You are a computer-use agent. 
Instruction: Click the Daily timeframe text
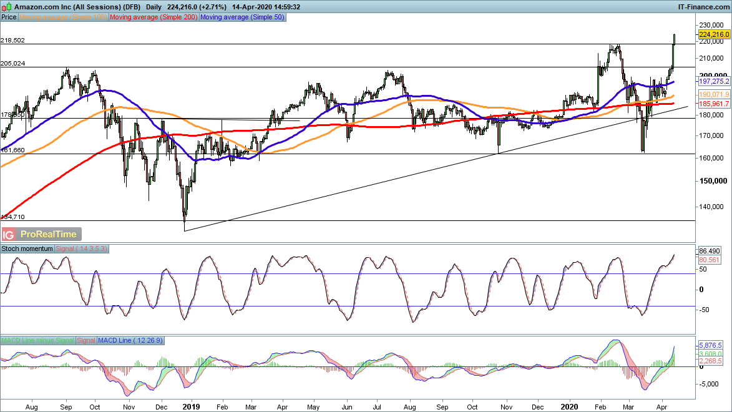(x=154, y=7)
